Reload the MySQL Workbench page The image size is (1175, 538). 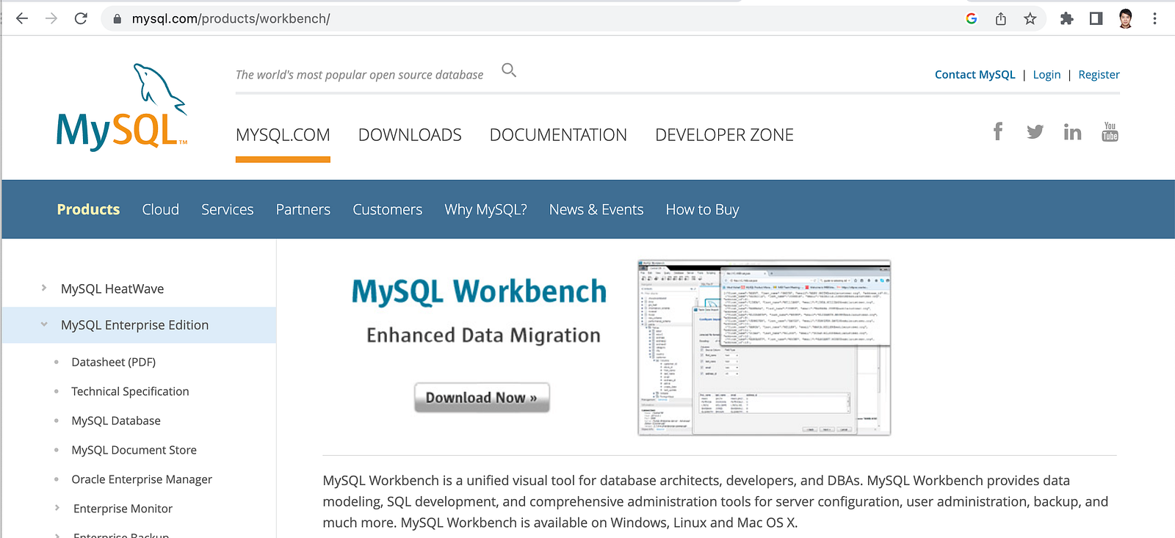point(81,18)
